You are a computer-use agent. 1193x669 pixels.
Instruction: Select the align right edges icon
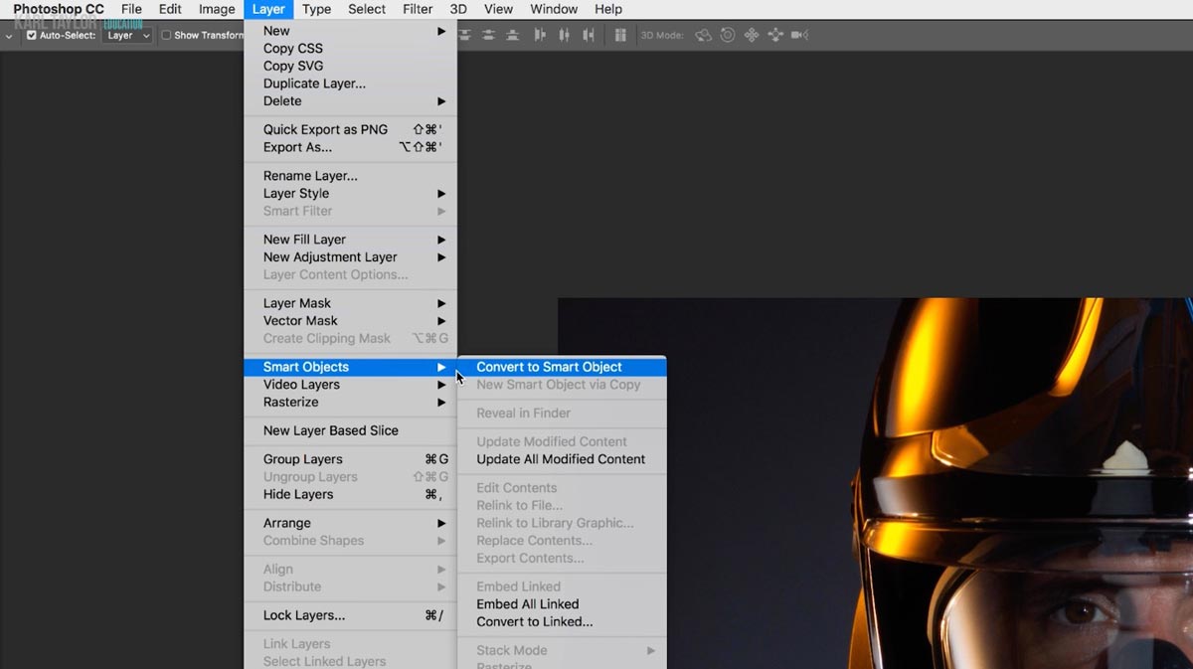(589, 35)
